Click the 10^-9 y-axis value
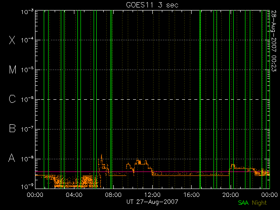Image resolution: width=280 pixels, height=210 pixels. (27, 187)
